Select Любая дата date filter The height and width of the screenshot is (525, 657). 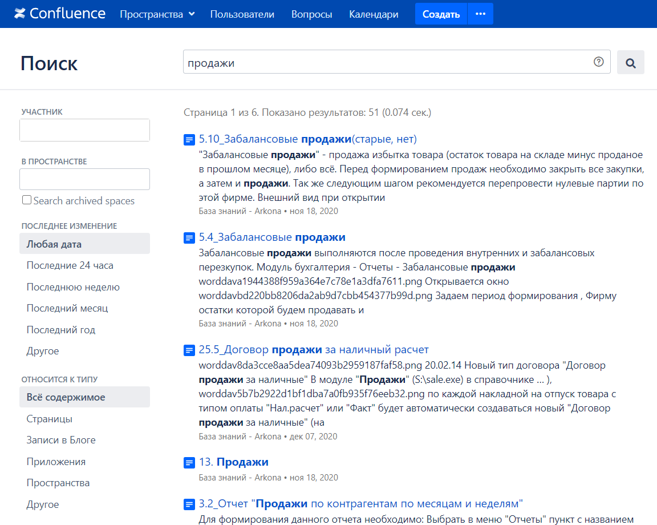coord(84,244)
